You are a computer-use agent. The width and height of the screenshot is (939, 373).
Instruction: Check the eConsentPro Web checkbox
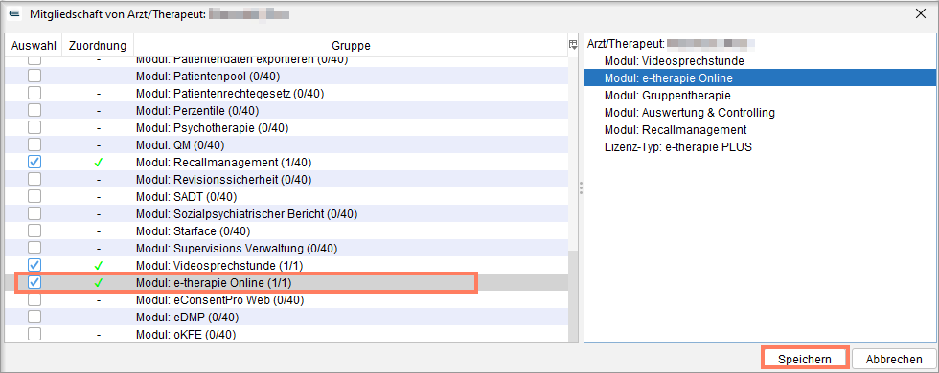point(34,299)
